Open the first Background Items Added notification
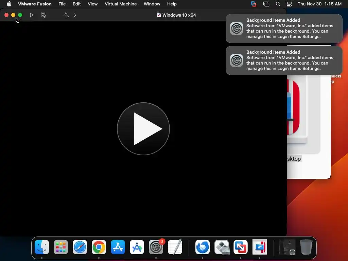Screen dimensions: 348x261 click(284, 29)
